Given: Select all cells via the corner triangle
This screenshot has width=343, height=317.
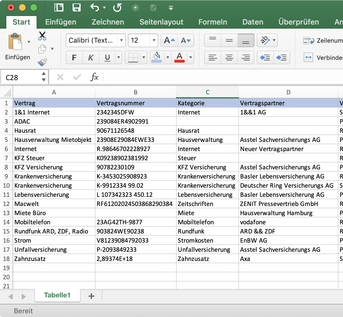Looking at the screenshot, I should coord(7,92).
